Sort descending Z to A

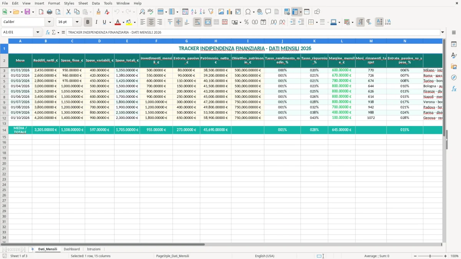[x=202, y=12]
